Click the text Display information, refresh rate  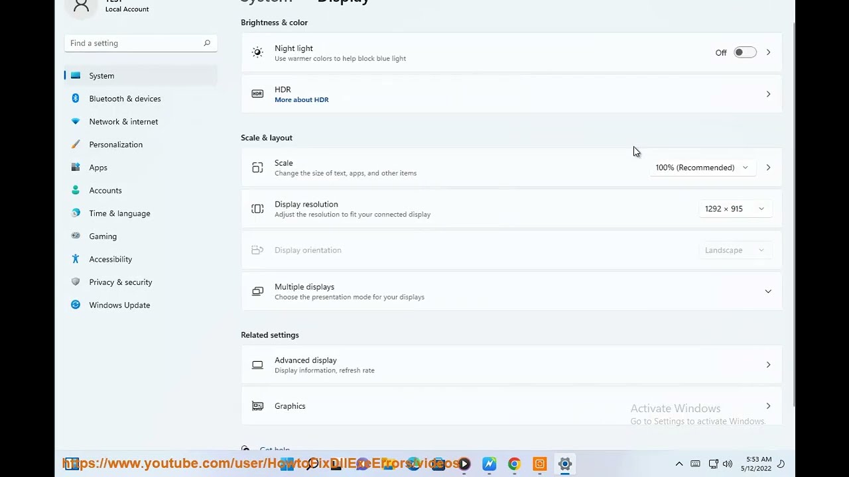(324, 371)
